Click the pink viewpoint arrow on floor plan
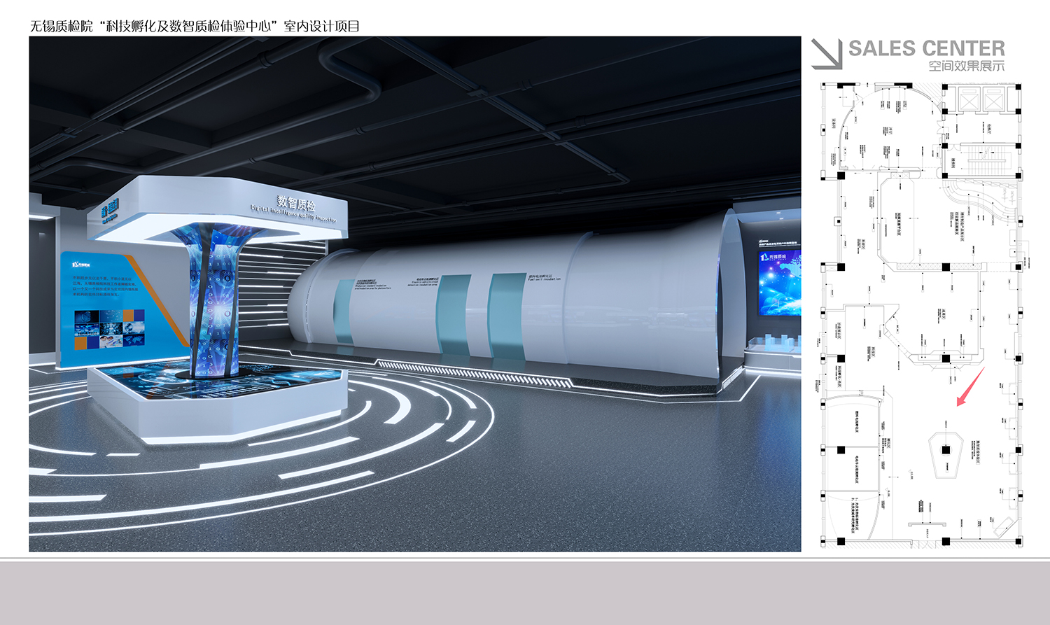 (970, 387)
